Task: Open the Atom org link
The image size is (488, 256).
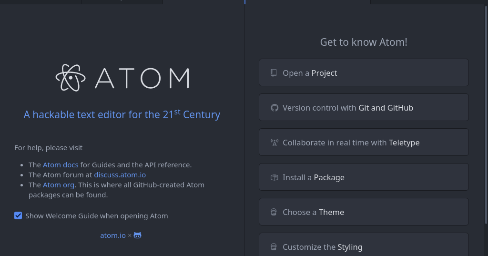Action: (x=59, y=185)
